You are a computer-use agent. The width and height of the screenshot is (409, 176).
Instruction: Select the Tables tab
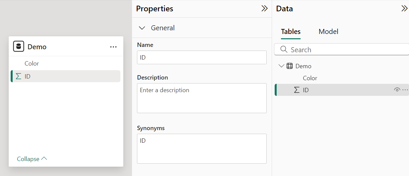[291, 32]
